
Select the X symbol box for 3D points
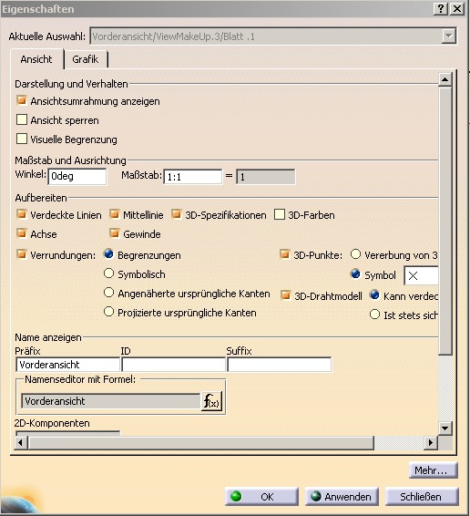coord(421,275)
